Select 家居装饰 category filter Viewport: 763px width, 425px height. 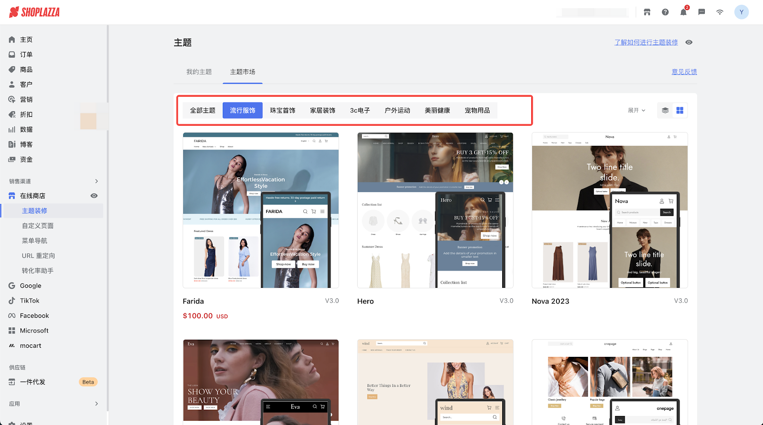323,111
